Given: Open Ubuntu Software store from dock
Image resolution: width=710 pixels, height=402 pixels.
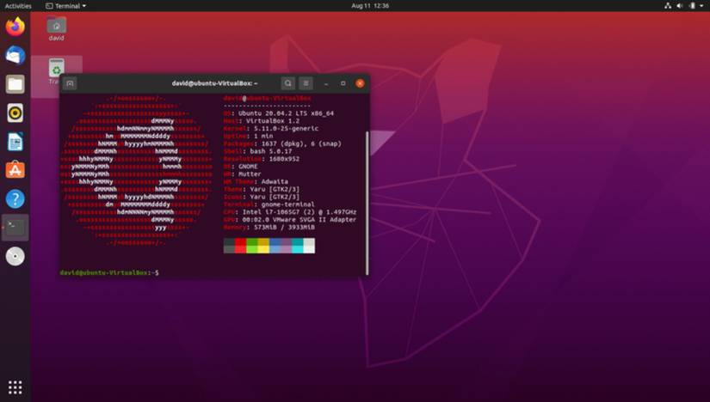Looking at the screenshot, I should click(x=15, y=170).
